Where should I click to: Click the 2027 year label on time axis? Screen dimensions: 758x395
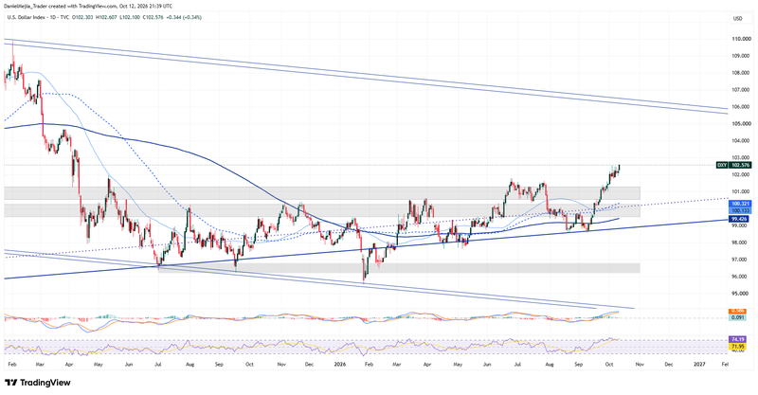[x=699, y=363]
